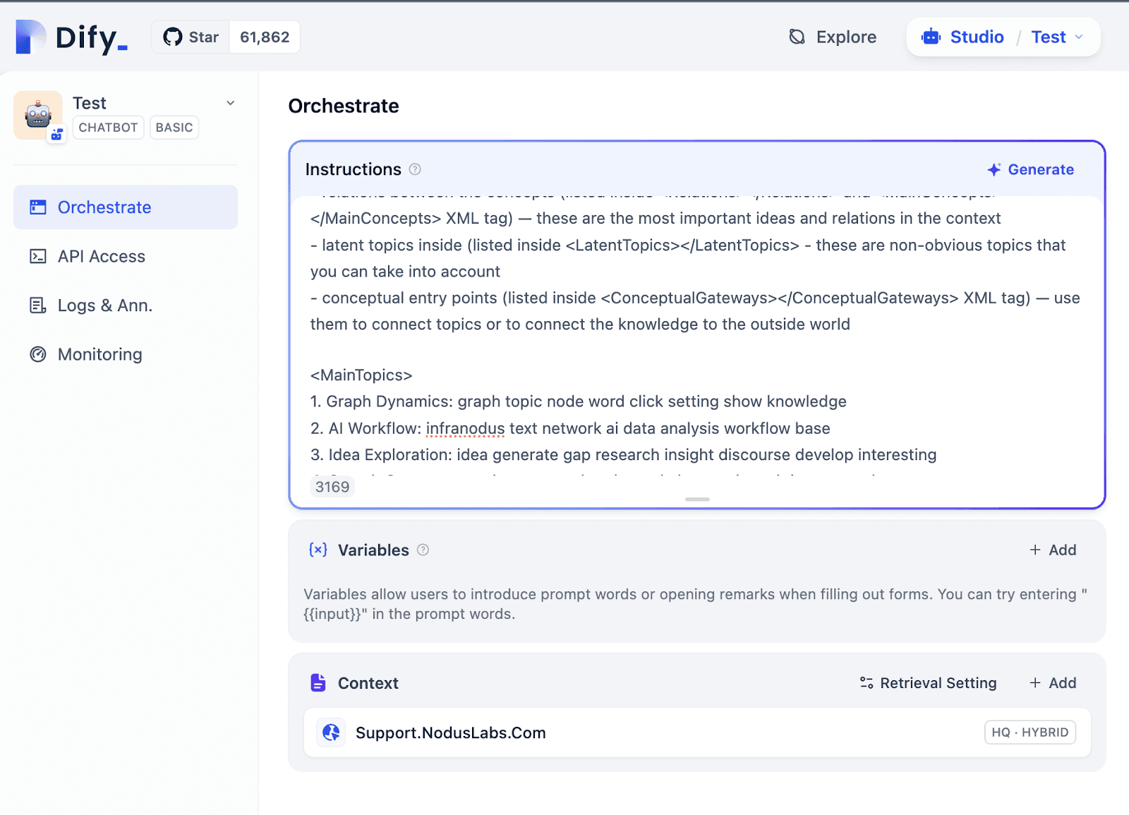Open the Studio section
The width and height of the screenshot is (1129, 815).
[963, 37]
